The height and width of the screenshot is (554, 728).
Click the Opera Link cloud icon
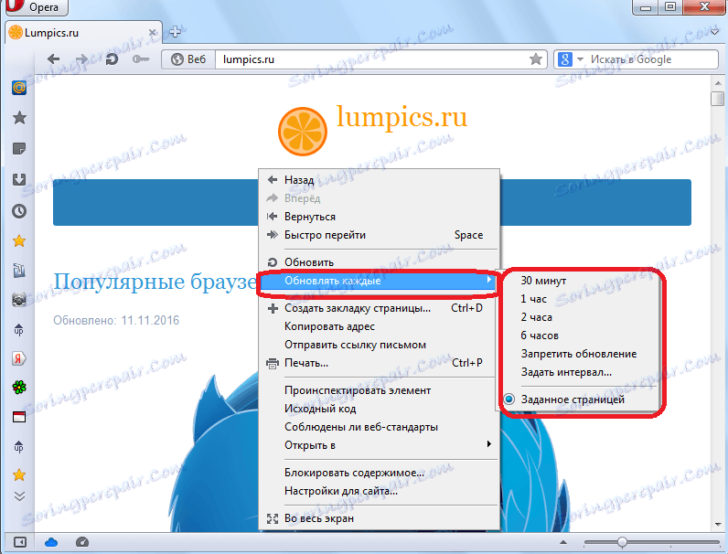coord(51,542)
